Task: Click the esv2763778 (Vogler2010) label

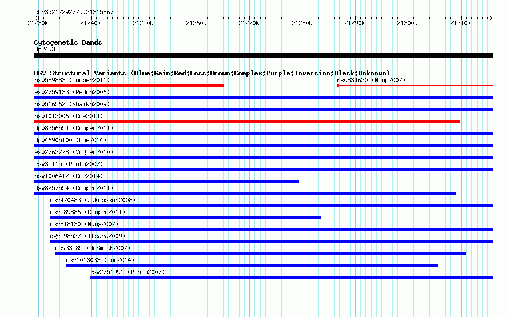Action: 74,152
